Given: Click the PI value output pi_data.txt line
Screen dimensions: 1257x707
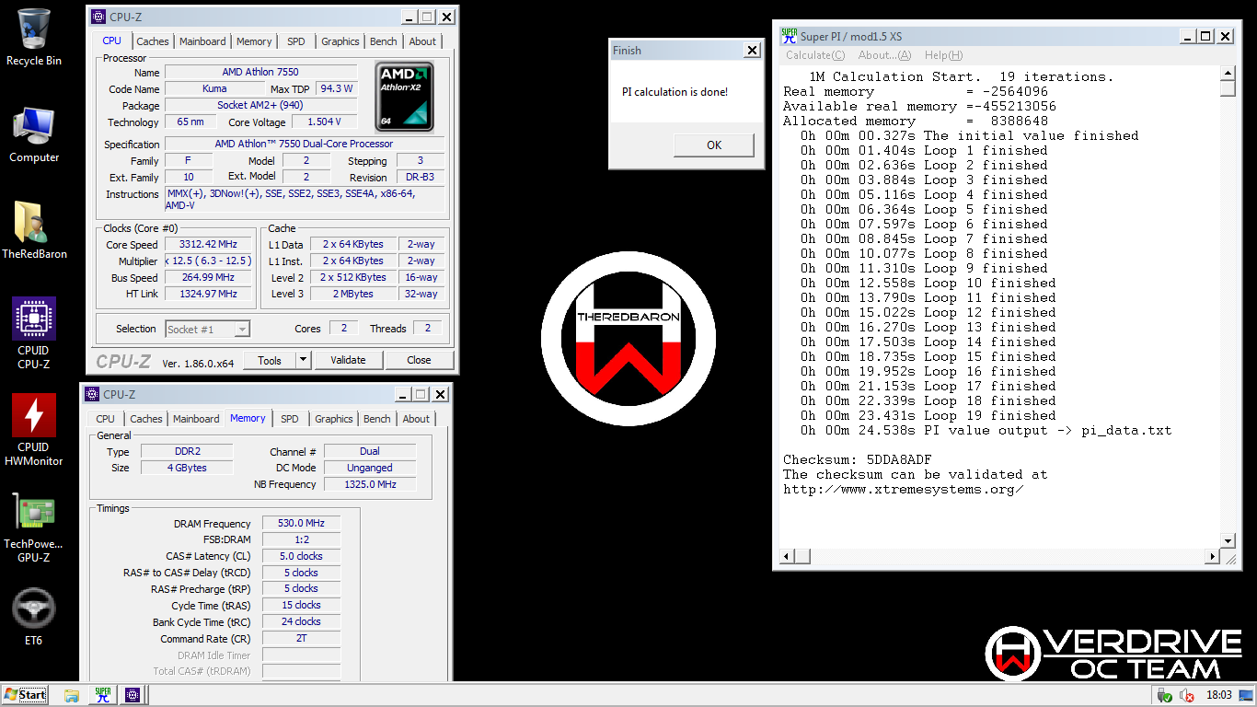Looking at the screenshot, I should pyautogui.click(x=986, y=430).
